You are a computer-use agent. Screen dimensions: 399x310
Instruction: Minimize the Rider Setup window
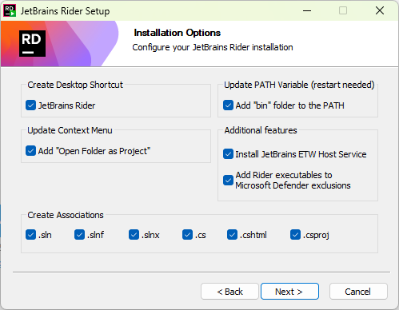coord(307,11)
